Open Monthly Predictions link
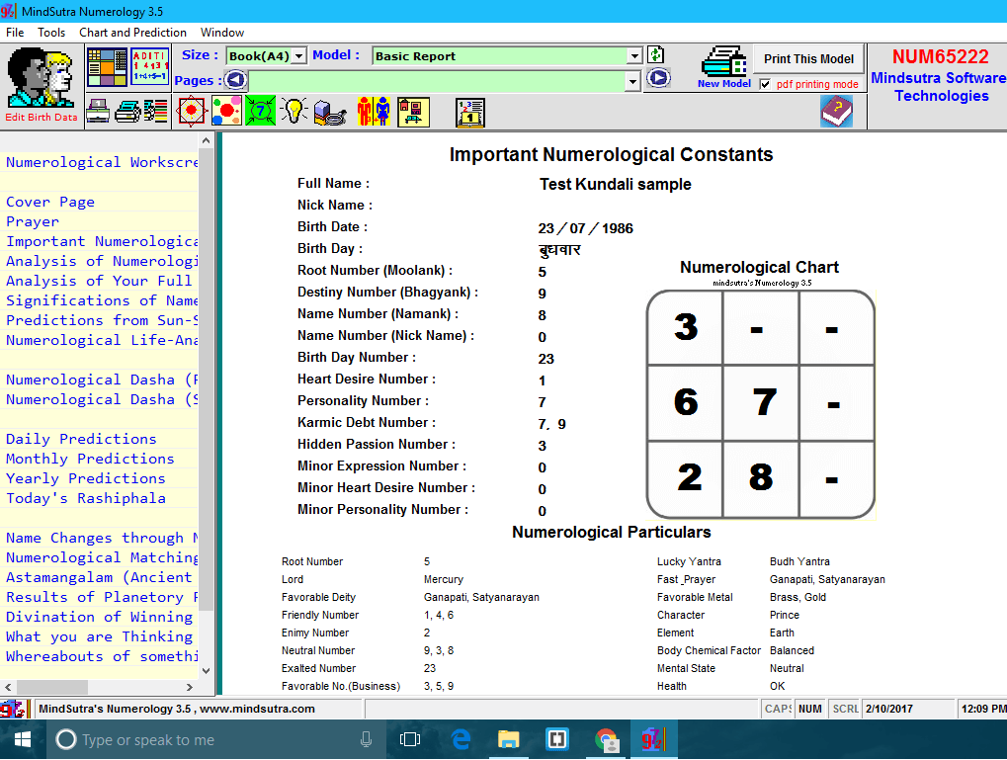1007x760 pixels. pos(90,459)
